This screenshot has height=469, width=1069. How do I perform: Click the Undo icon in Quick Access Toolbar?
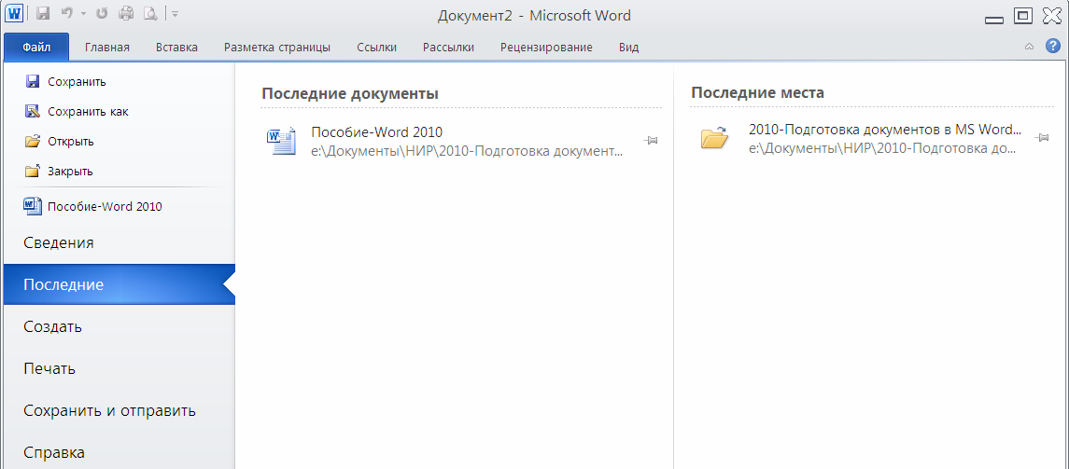tap(66, 13)
